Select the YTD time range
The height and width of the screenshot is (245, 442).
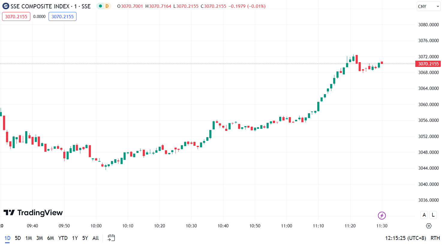63,238
